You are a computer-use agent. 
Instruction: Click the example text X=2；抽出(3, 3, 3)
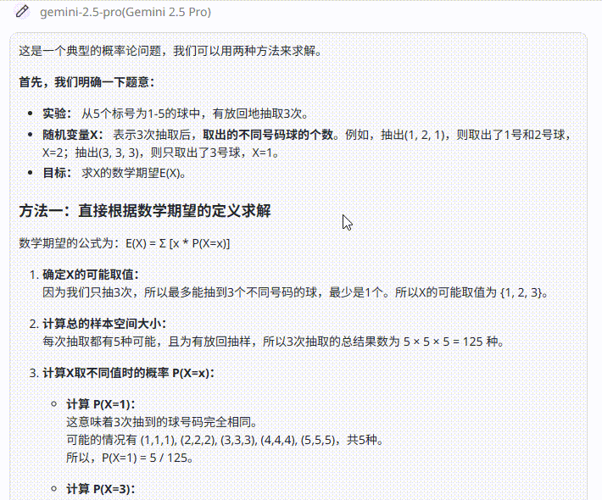click(91, 153)
